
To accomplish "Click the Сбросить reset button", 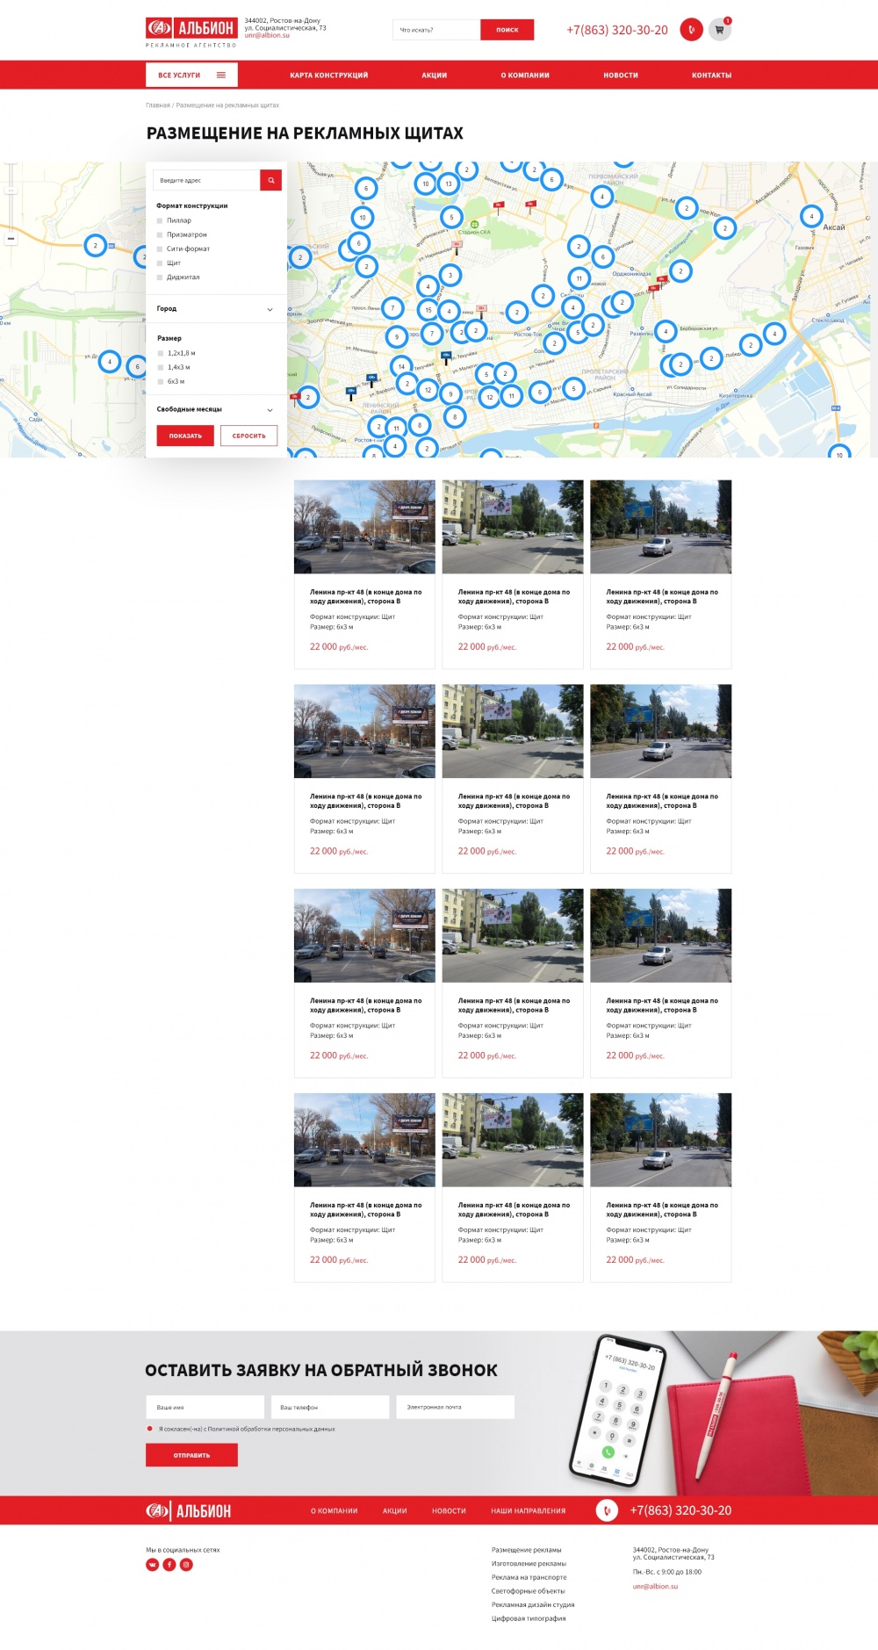I will point(248,436).
